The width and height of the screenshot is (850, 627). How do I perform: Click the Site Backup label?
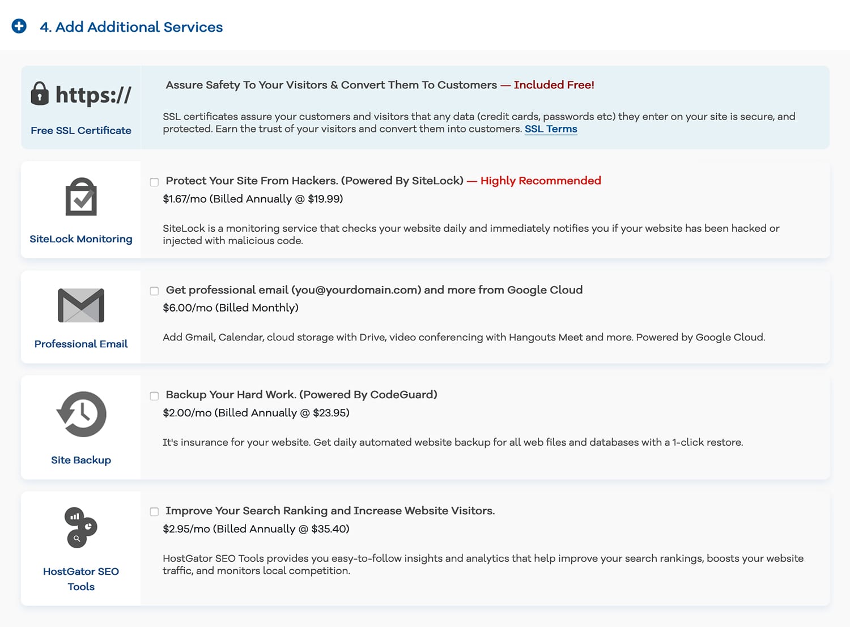[81, 460]
